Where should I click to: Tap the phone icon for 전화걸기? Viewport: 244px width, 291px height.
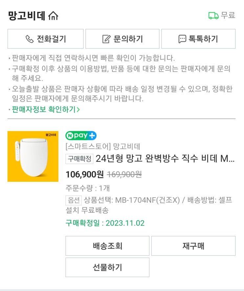[30, 39]
